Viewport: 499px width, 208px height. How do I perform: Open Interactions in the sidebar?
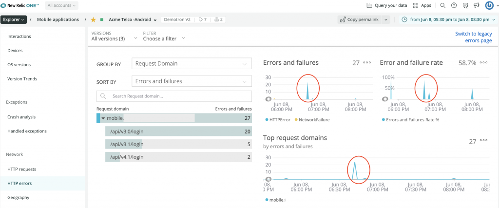pyautogui.click(x=19, y=37)
